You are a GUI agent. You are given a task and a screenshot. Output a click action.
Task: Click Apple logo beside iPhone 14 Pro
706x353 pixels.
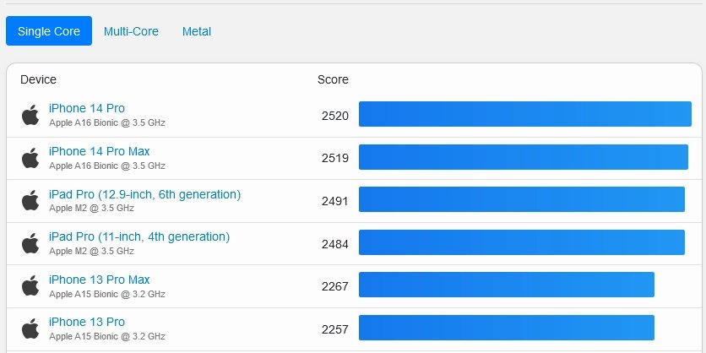tap(30, 115)
